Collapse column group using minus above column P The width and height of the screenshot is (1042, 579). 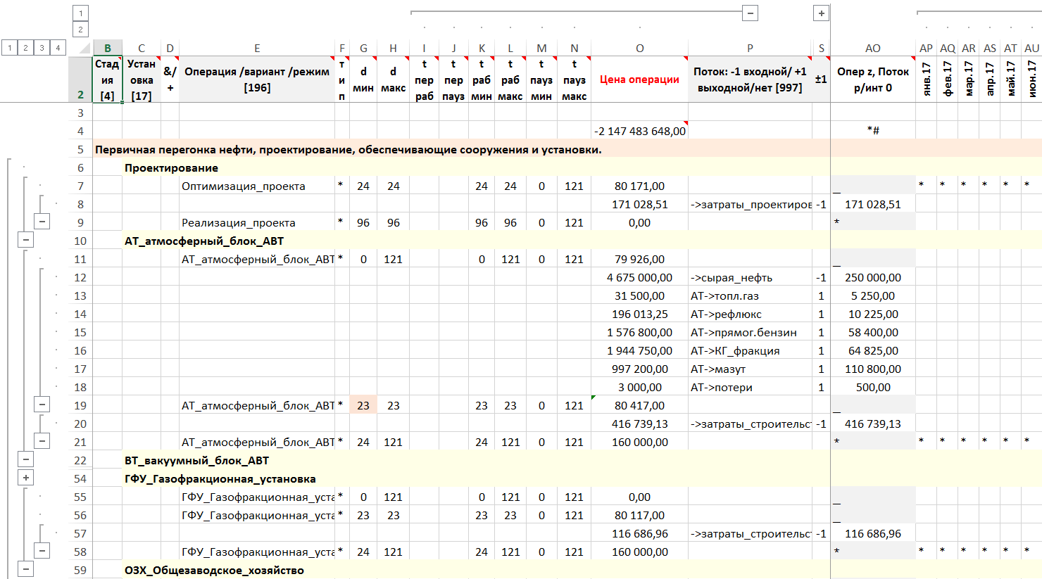click(x=751, y=13)
